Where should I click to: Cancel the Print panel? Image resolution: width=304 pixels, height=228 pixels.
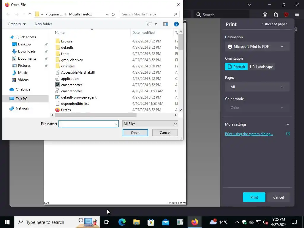[278, 197]
